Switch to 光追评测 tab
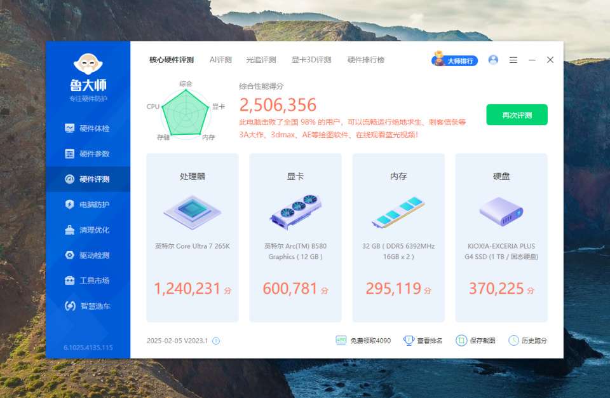This screenshot has height=398, width=610. click(261, 60)
